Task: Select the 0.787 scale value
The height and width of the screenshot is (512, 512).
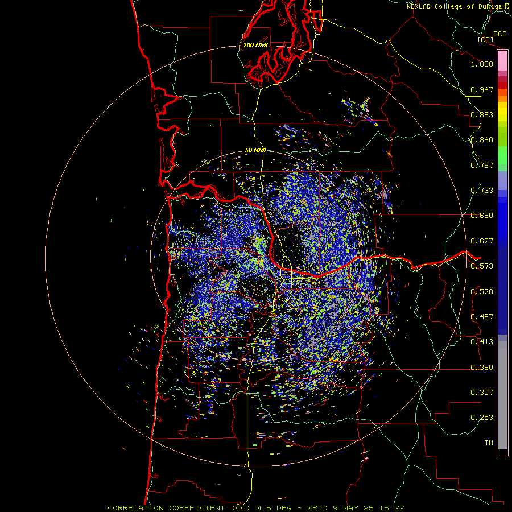Action: pyautogui.click(x=482, y=165)
